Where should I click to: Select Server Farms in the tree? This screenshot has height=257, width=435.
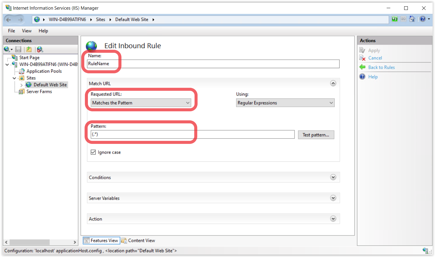click(x=39, y=91)
